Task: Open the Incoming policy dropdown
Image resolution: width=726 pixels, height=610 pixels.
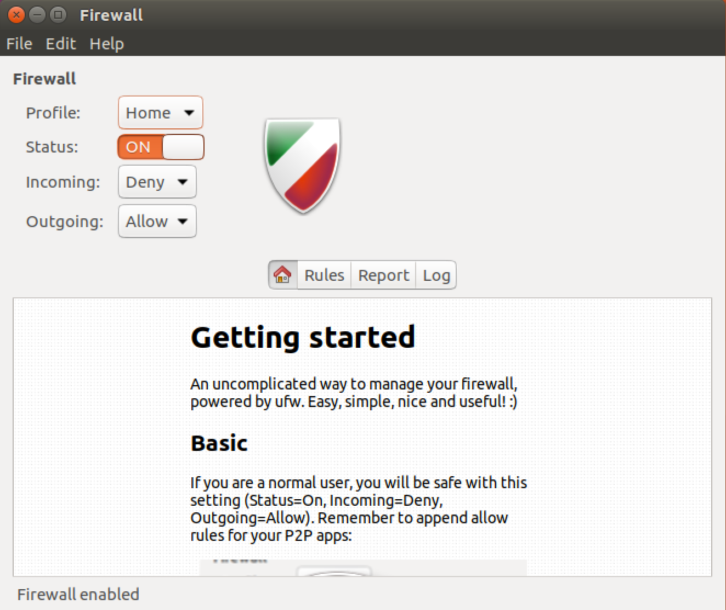Action: pos(157,182)
